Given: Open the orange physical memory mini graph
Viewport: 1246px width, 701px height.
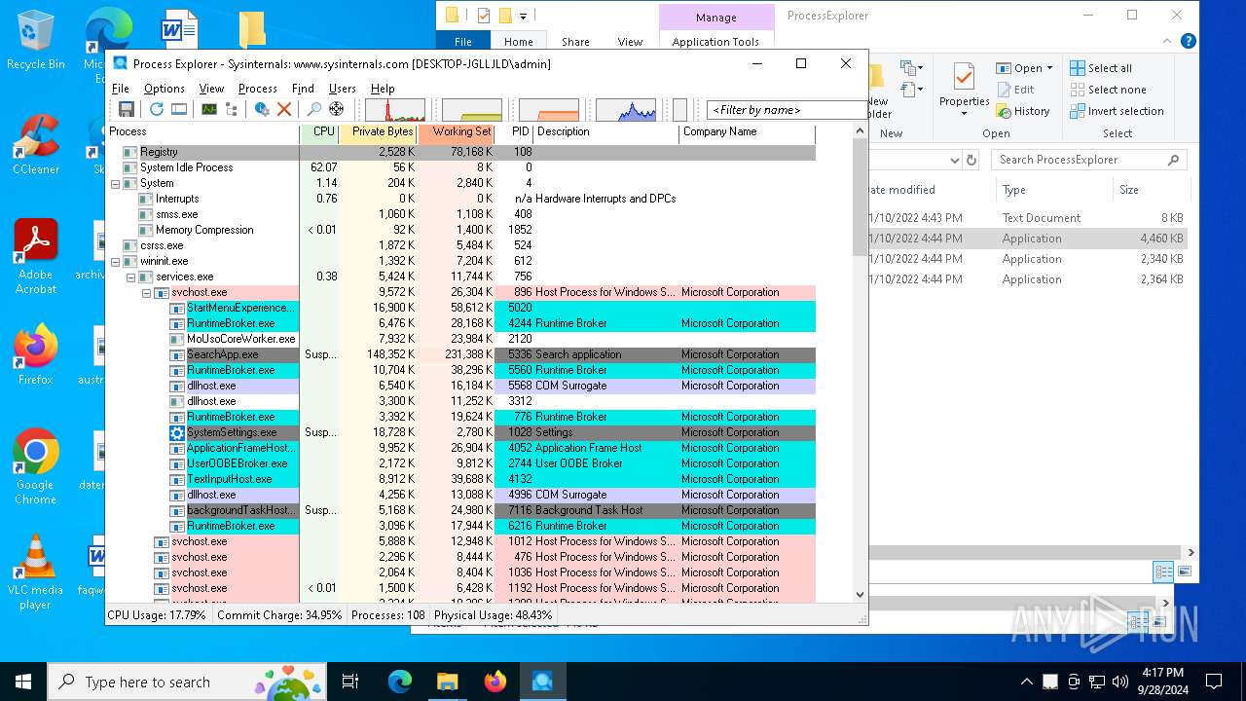Looking at the screenshot, I should [549, 109].
